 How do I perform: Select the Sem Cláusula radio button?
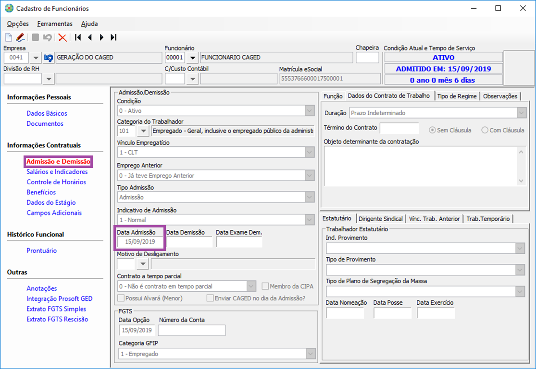coord(433,130)
